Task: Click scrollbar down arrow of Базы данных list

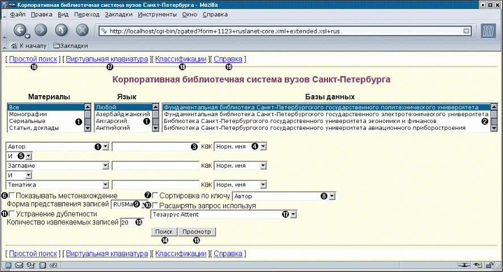Action: coord(494,128)
